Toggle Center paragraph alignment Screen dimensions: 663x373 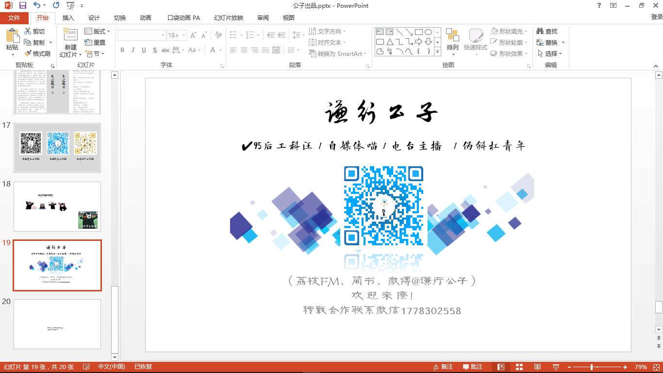[244, 50]
